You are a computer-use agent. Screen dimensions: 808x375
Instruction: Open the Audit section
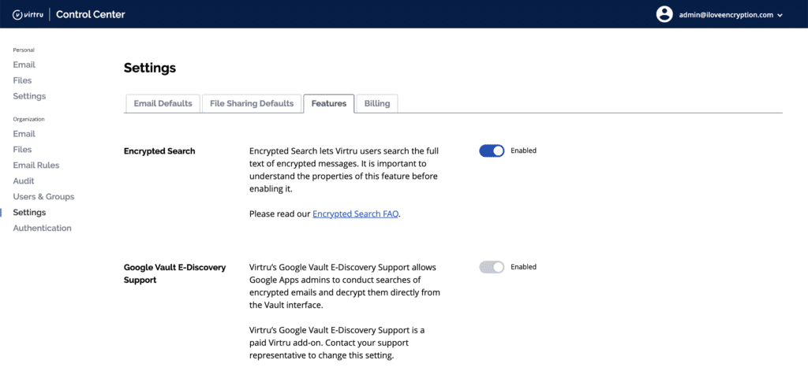(24, 181)
